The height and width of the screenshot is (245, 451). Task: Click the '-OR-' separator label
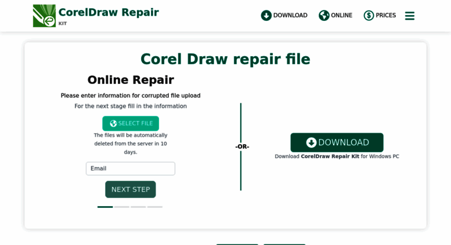242,147
